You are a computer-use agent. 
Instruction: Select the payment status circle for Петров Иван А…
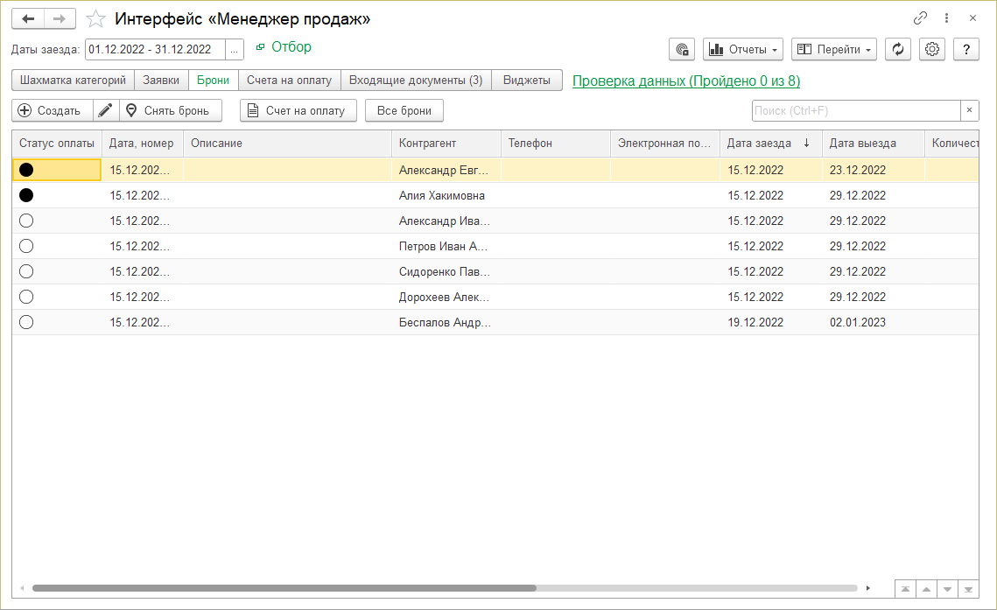tap(26, 246)
